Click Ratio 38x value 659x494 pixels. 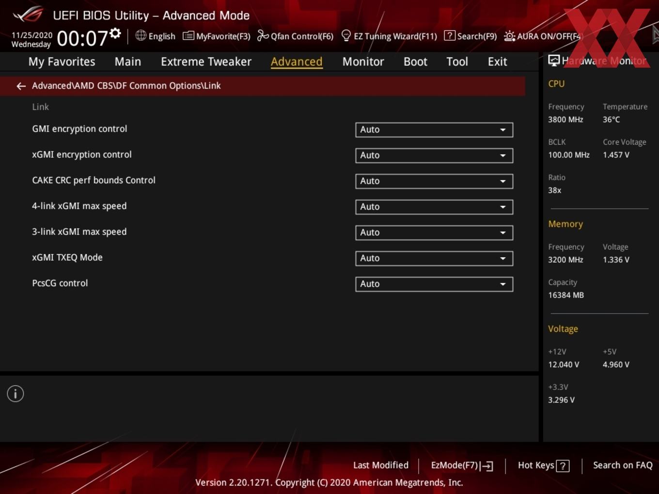click(x=554, y=190)
